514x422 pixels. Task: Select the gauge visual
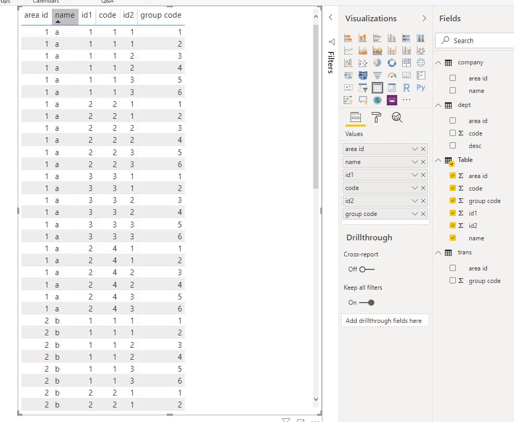tap(391, 75)
